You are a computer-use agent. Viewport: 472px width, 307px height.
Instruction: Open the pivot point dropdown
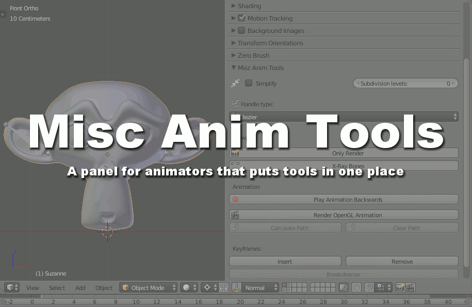pyautogui.click(x=209, y=287)
